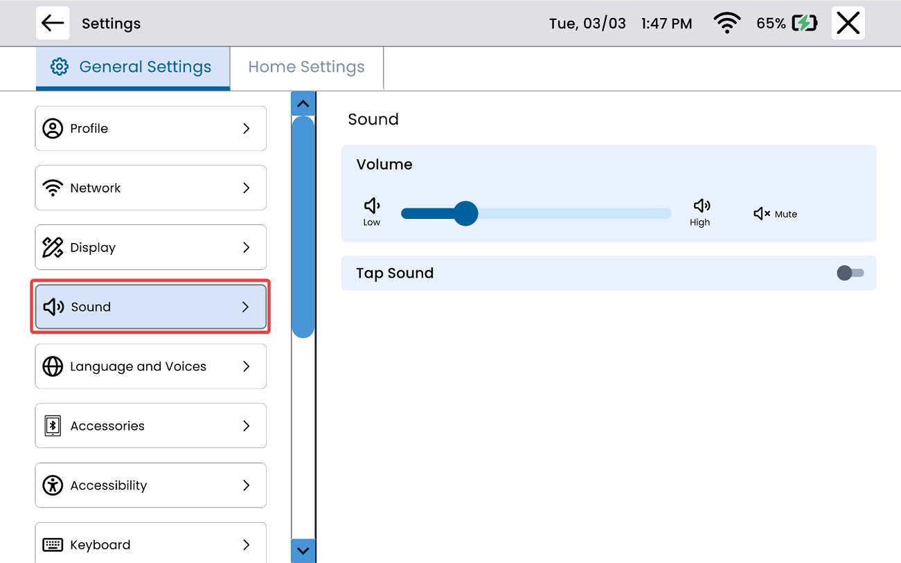Click the low volume speaker icon
Image resolution: width=901 pixels, height=563 pixels.
[x=372, y=206]
